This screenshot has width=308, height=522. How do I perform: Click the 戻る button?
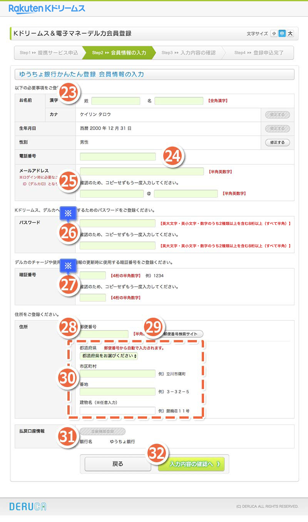118,464
